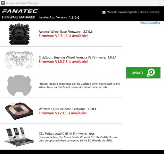Close the Fanatec Firmware Manager window
Screen dimensions: 164x154
coord(160,3)
